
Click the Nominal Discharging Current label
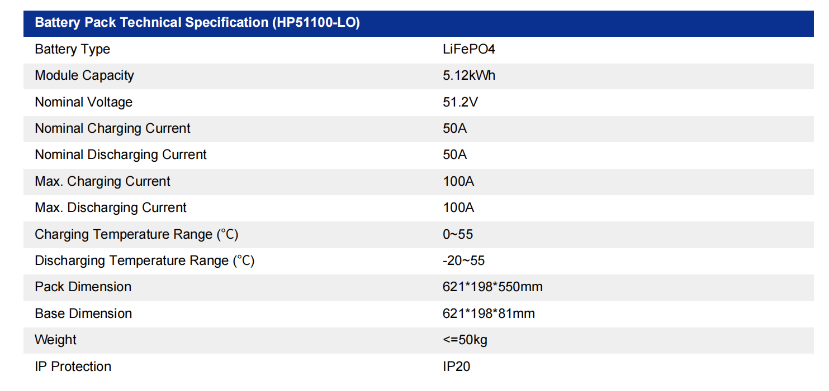click(x=120, y=155)
